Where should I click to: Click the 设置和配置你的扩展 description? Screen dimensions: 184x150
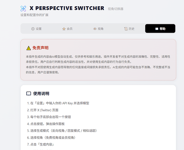pos(34,15)
